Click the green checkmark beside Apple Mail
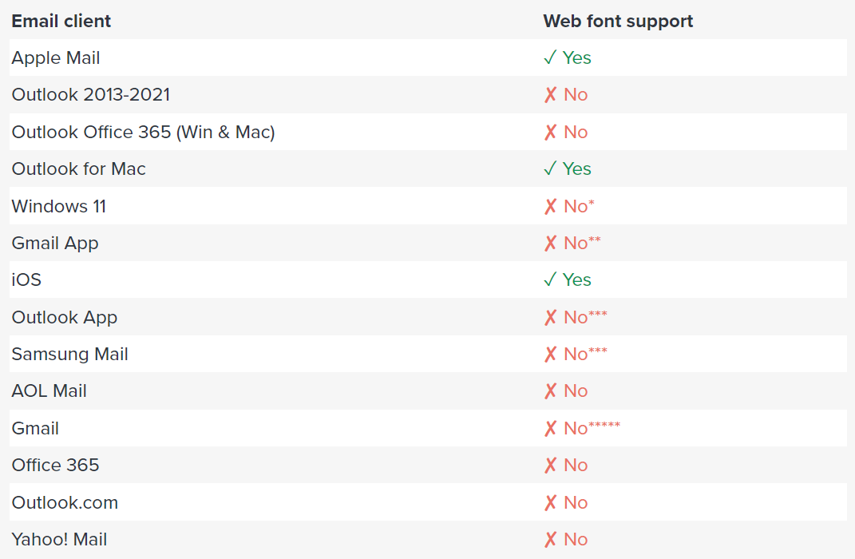 click(x=550, y=57)
